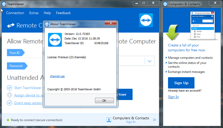This screenshot has height=128, width=223.
Task: Click 'Create a list of your computers' heading
Action: click(x=187, y=48)
